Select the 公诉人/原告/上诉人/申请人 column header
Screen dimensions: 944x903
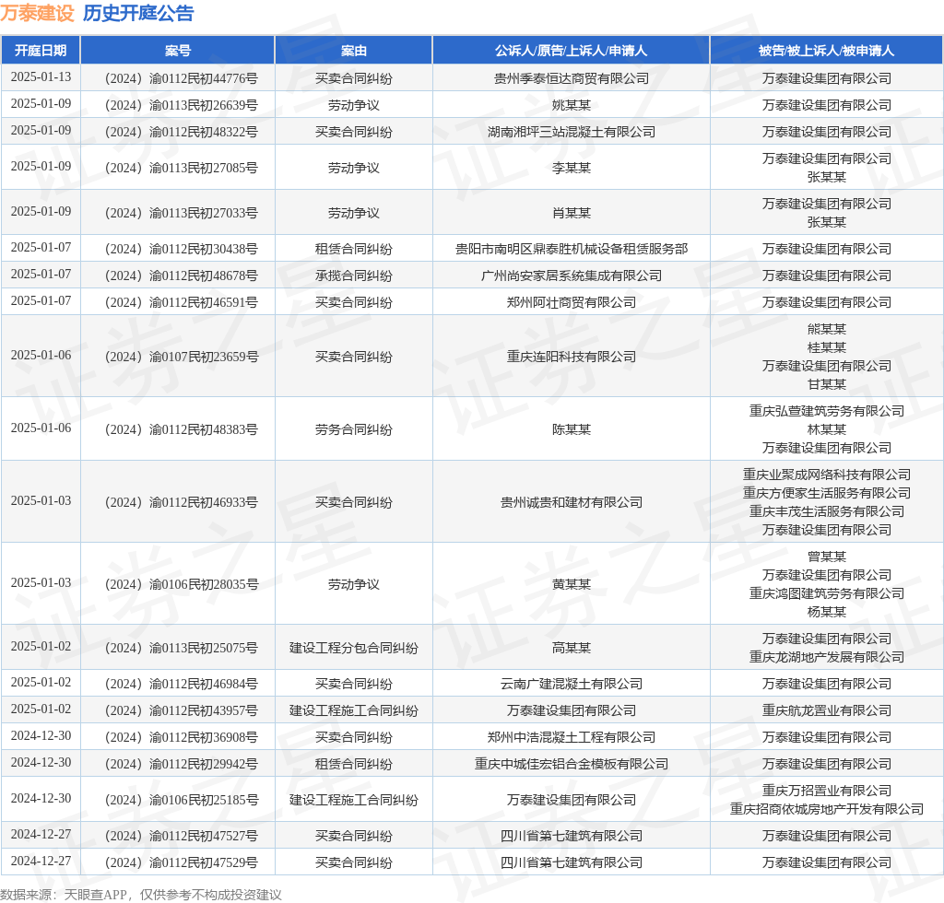point(571,51)
